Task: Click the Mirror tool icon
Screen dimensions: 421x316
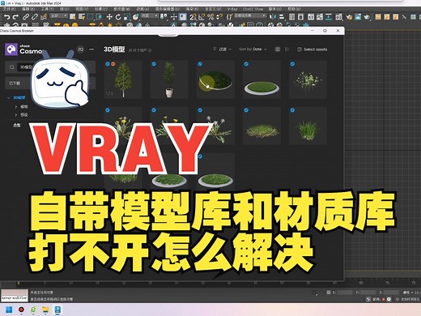Action: click(x=273, y=17)
